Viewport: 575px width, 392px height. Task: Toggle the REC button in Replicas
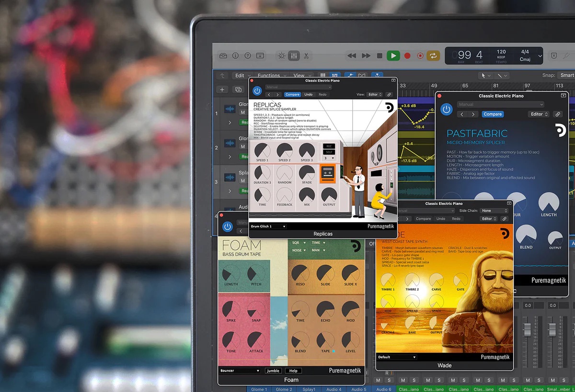tap(329, 146)
